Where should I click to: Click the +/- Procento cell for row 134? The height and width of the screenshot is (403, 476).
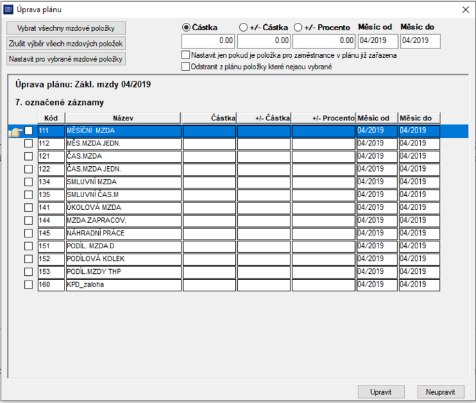click(323, 182)
